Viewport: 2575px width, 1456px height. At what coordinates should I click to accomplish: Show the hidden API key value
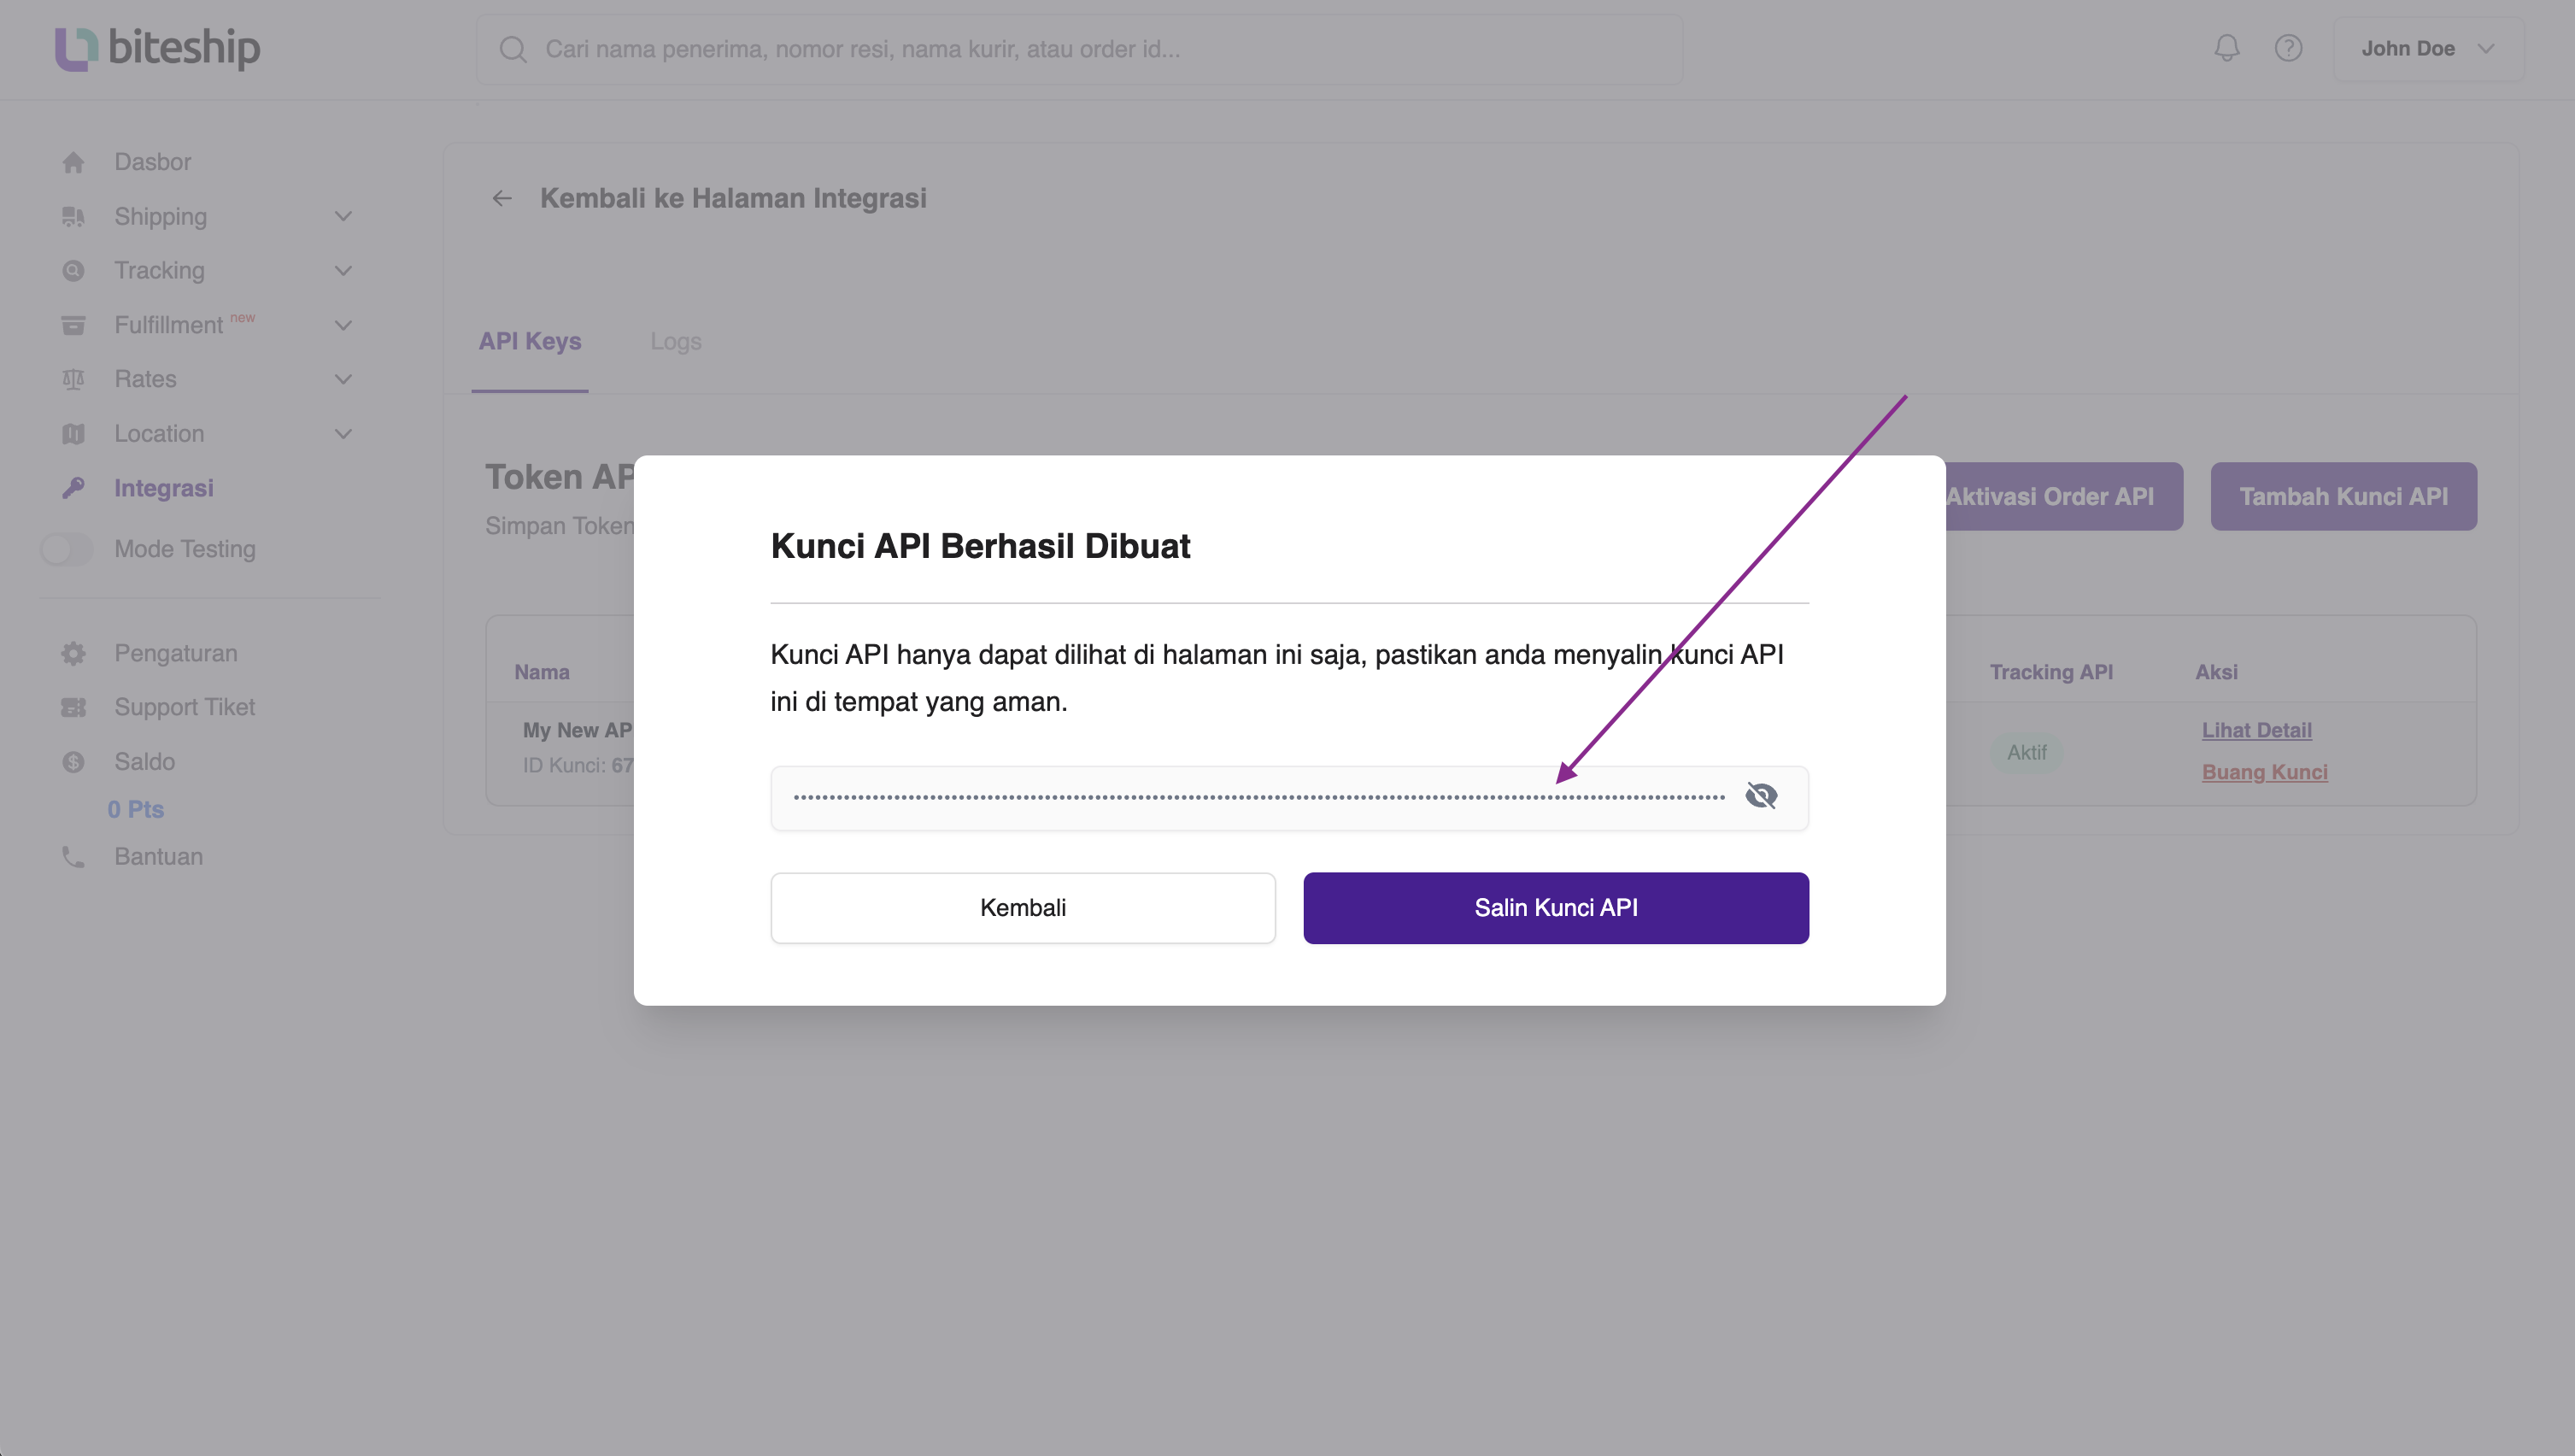click(x=1762, y=796)
